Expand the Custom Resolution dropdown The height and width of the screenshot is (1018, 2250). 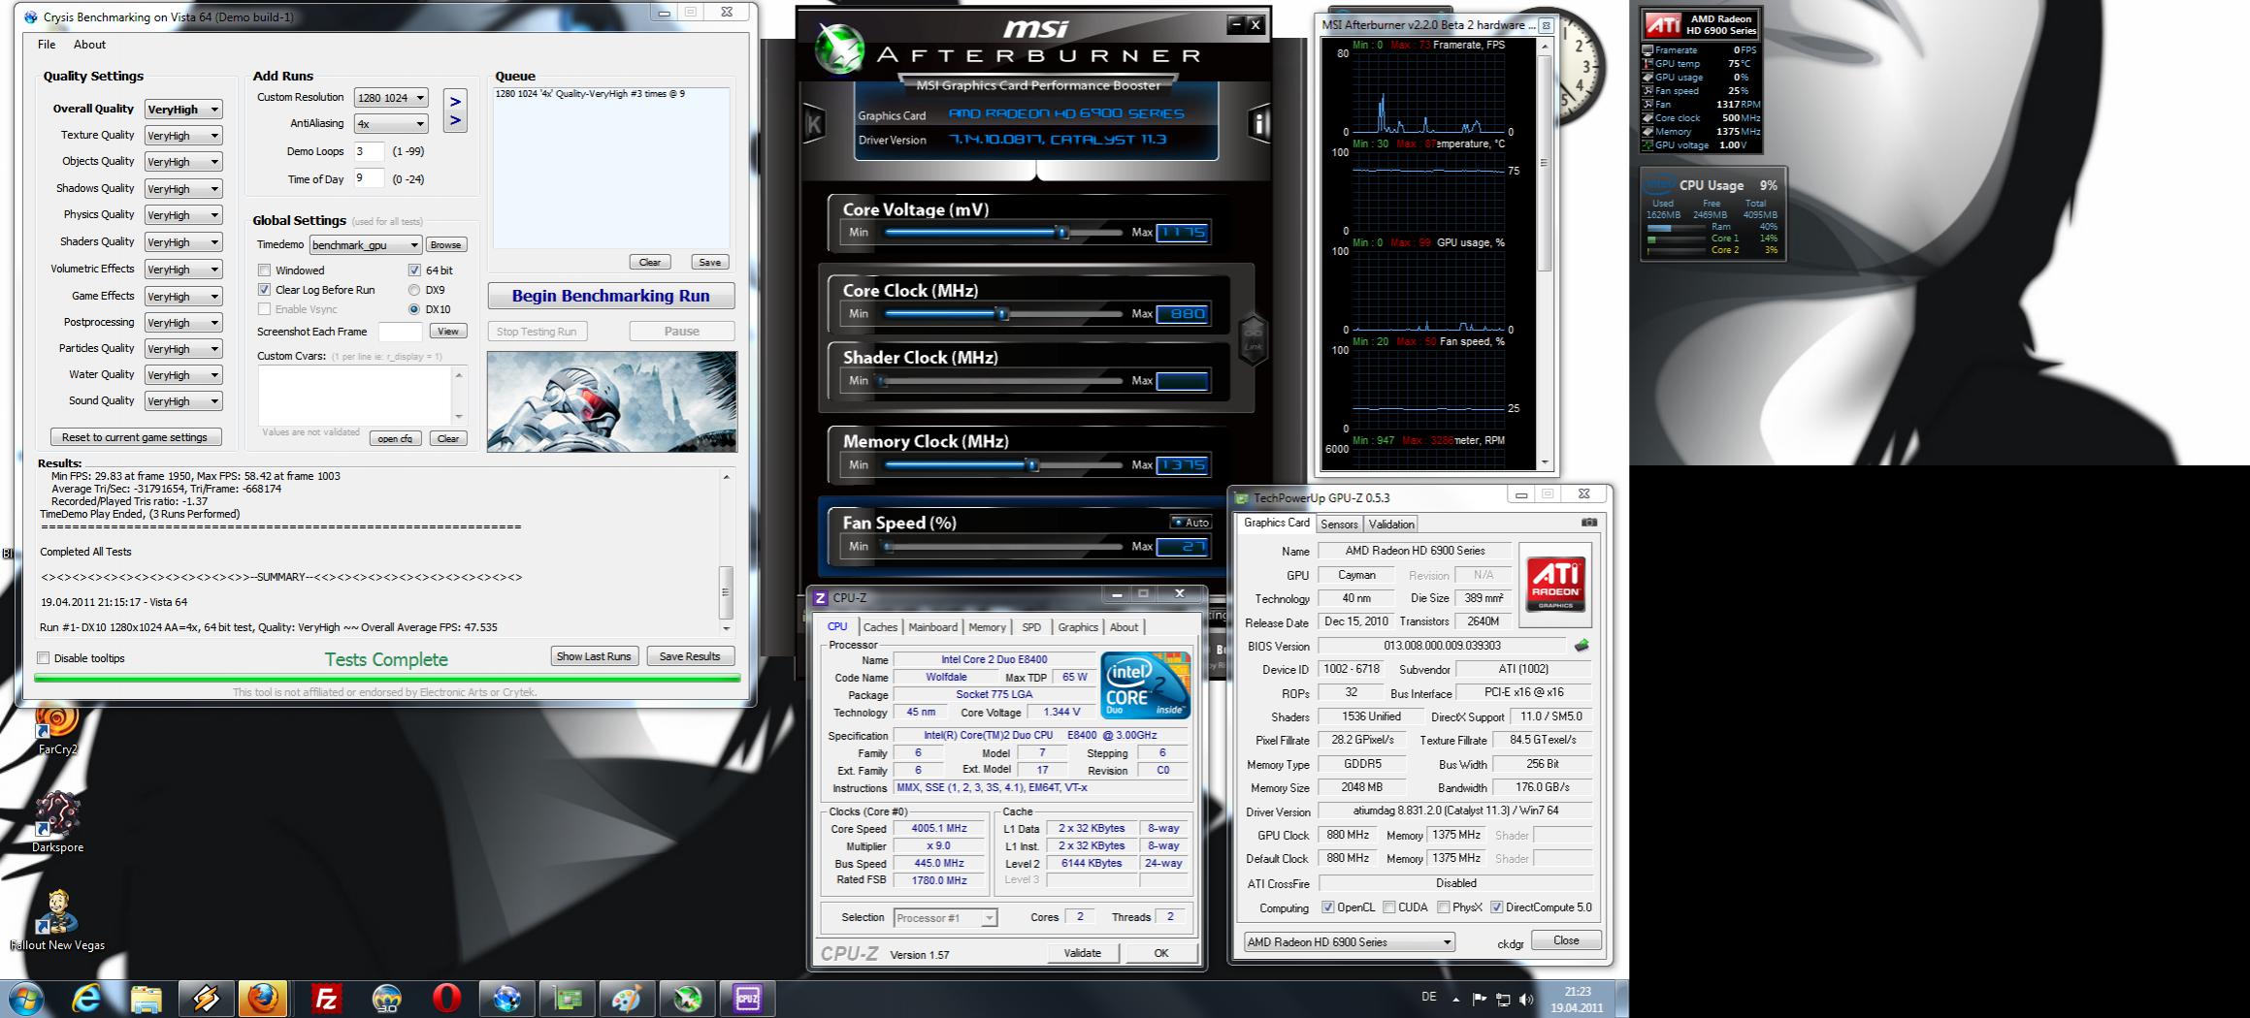tap(391, 98)
